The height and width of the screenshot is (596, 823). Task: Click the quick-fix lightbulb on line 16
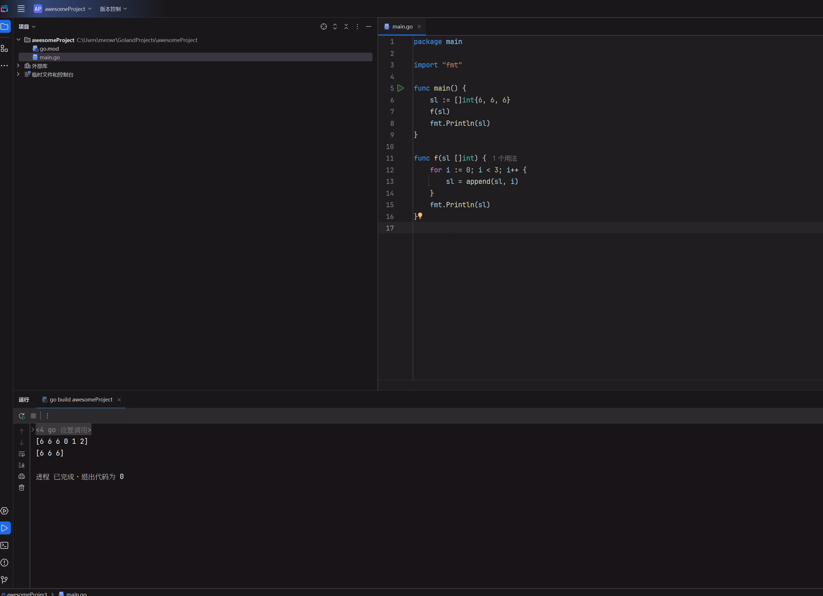point(420,216)
